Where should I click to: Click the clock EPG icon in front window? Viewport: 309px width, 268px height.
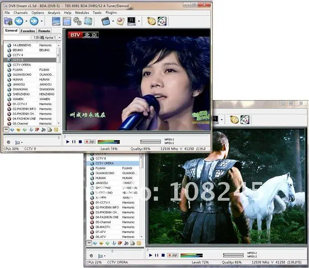pos(162,21)
